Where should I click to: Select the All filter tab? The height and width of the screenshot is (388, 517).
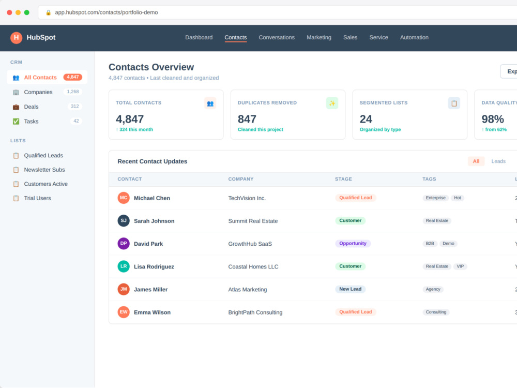476,161
